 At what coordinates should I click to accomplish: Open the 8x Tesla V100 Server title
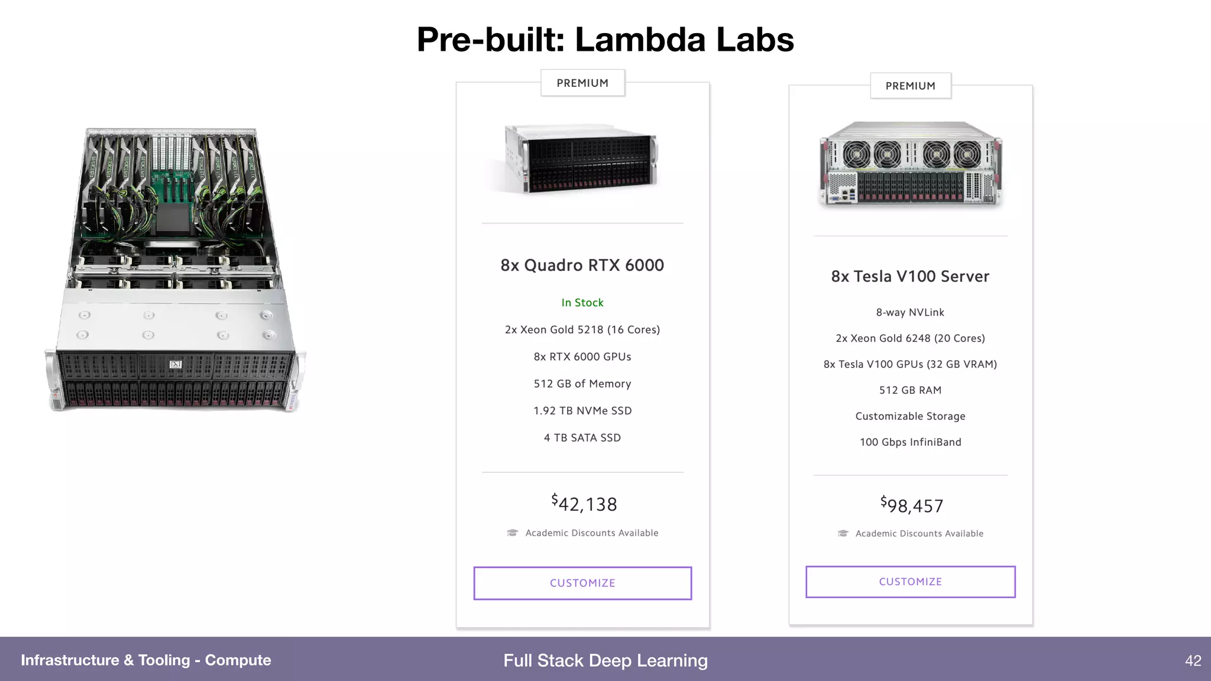(x=910, y=276)
